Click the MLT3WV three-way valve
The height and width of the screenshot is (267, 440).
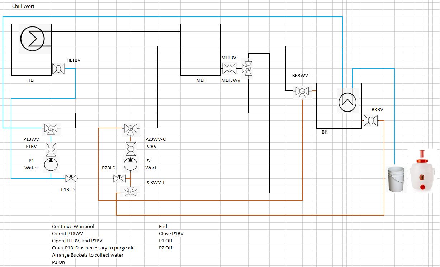[x=247, y=68]
